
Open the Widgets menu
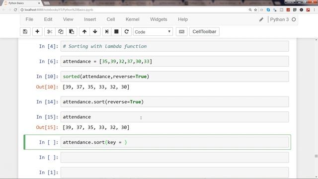(x=159, y=19)
